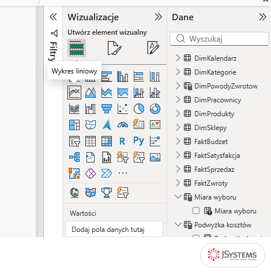Select the outlined shape map visual
This screenshot has width=271, height=273.
click(91, 125)
